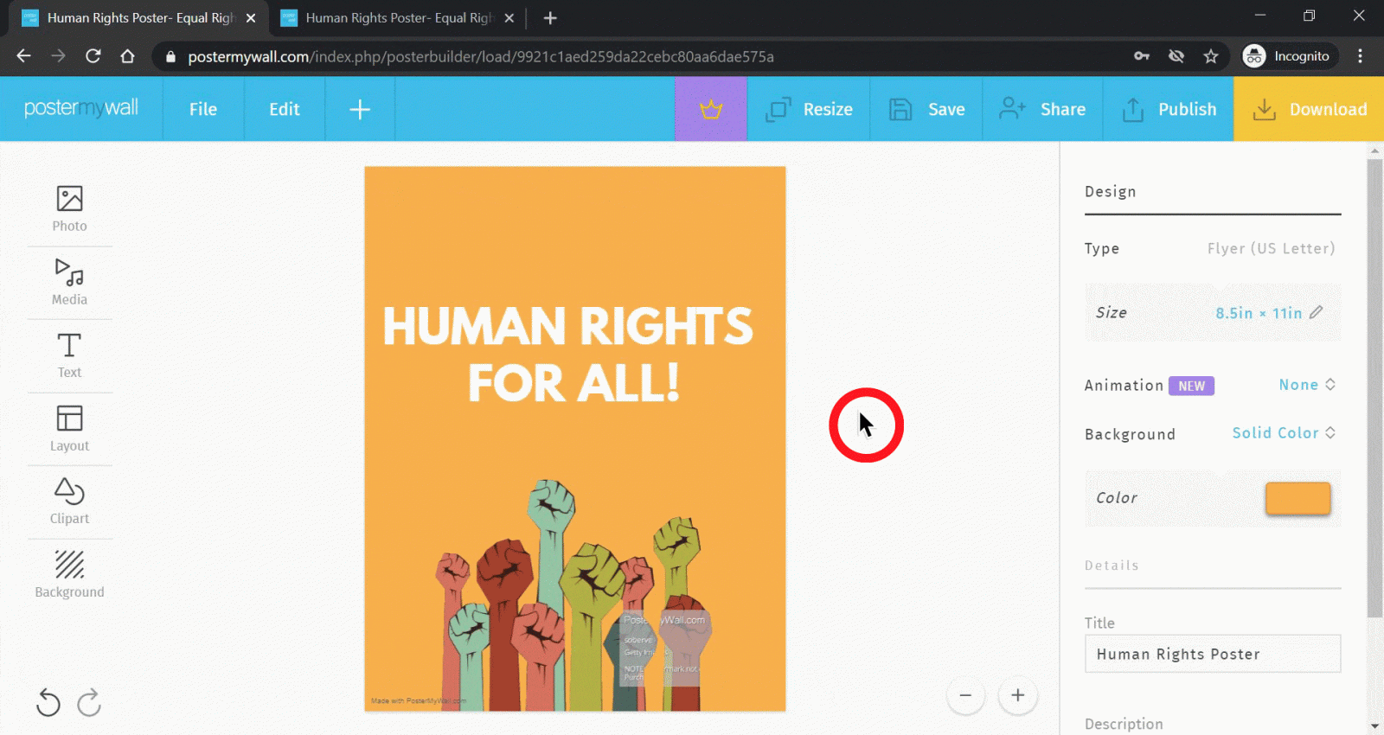1384x735 pixels.
Task: Click the design panel scrollbar
Action: point(1374,389)
